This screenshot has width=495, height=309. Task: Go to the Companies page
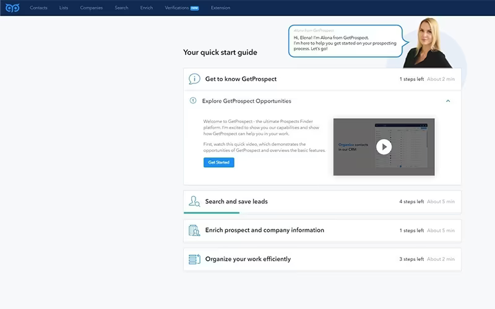pyautogui.click(x=91, y=7)
